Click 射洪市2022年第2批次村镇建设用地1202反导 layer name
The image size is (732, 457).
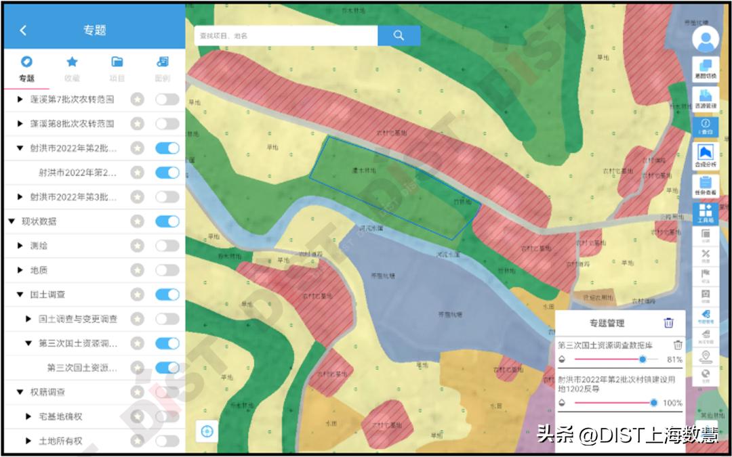click(x=616, y=384)
